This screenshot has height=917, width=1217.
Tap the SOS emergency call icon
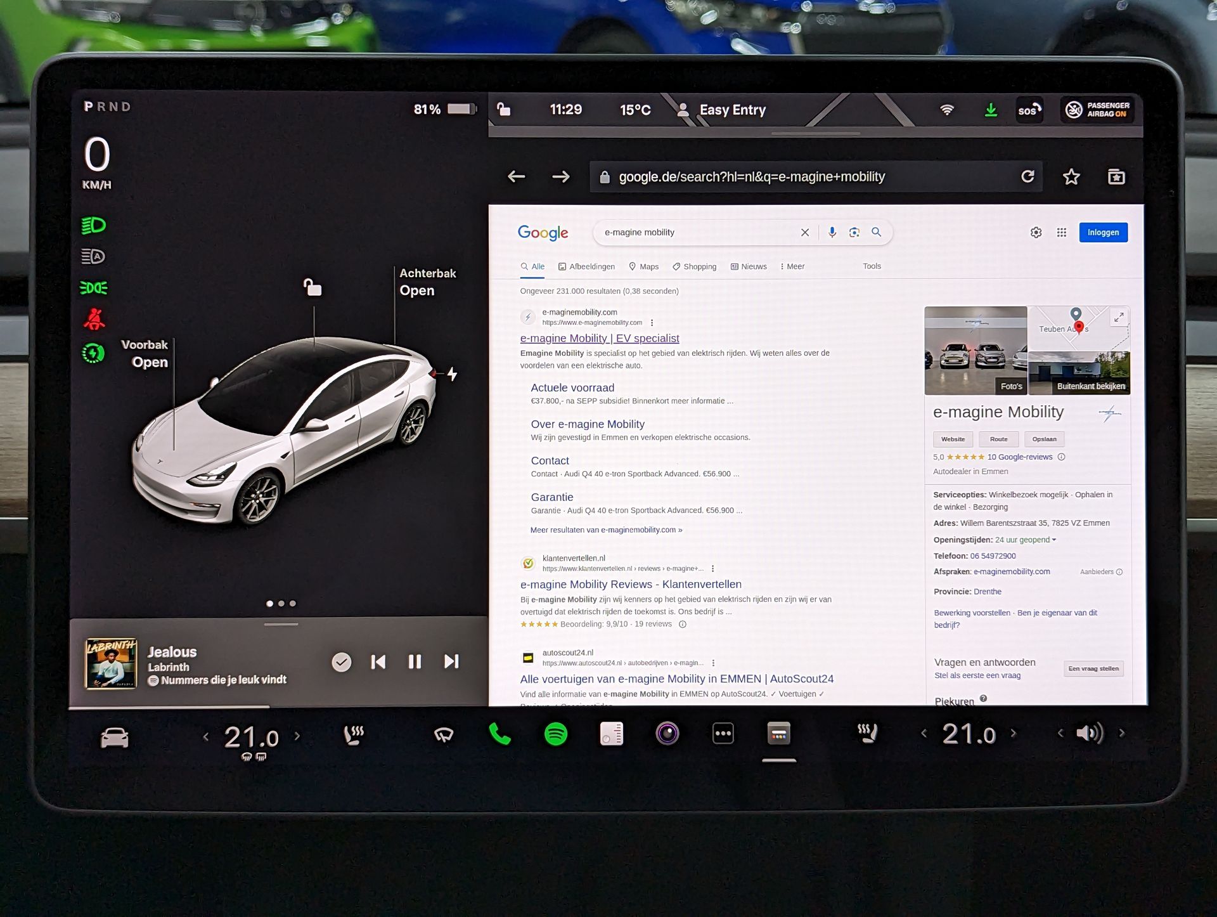point(1029,110)
